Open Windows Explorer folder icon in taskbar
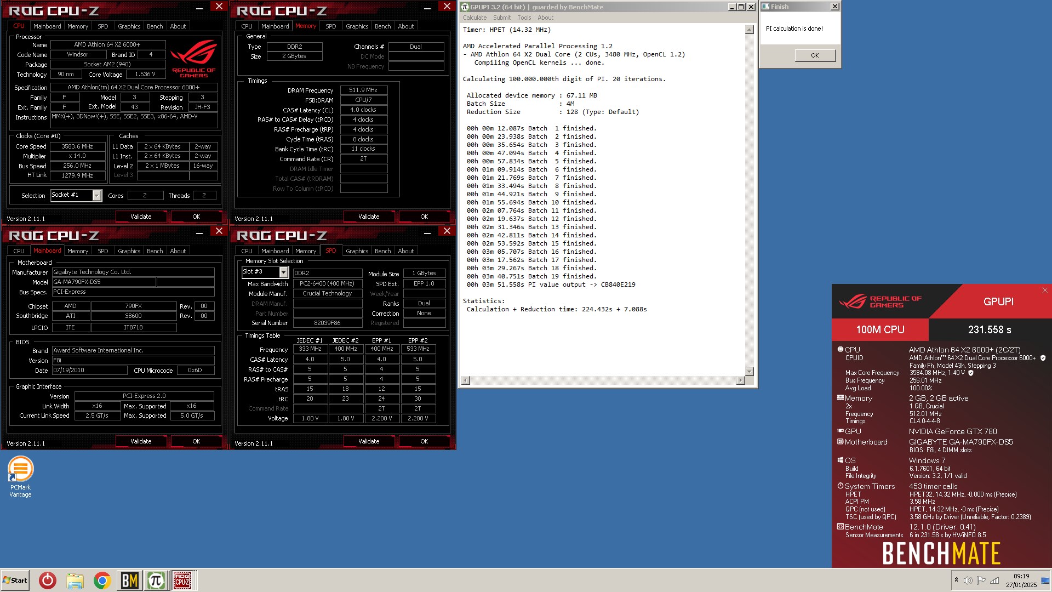Viewport: 1052px width, 592px height. point(75,580)
